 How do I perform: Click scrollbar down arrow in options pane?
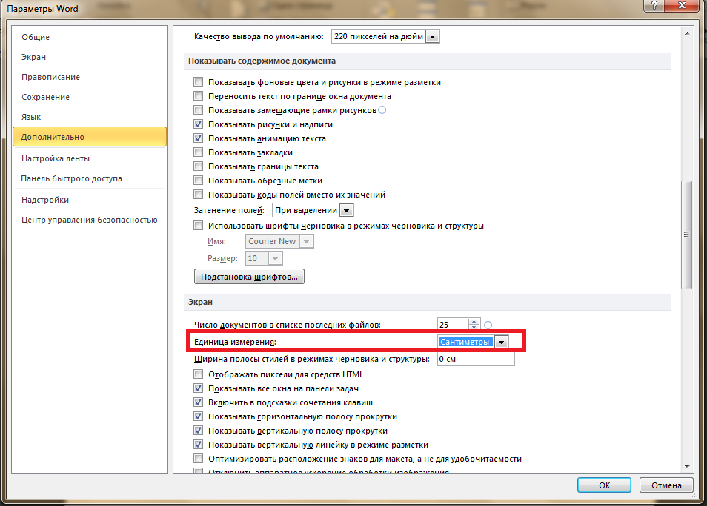tap(687, 467)
